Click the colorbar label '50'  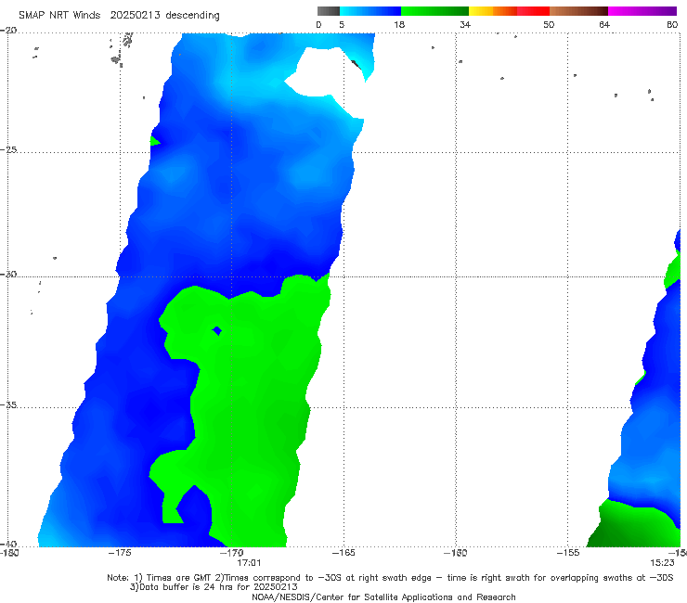(549, 24)
